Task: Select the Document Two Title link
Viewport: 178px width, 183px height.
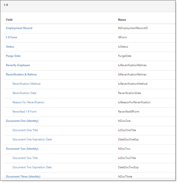Action: (x=25, y=158)
